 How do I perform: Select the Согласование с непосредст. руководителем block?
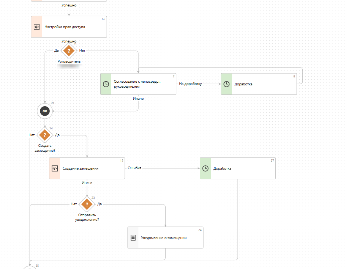[144, 84]
